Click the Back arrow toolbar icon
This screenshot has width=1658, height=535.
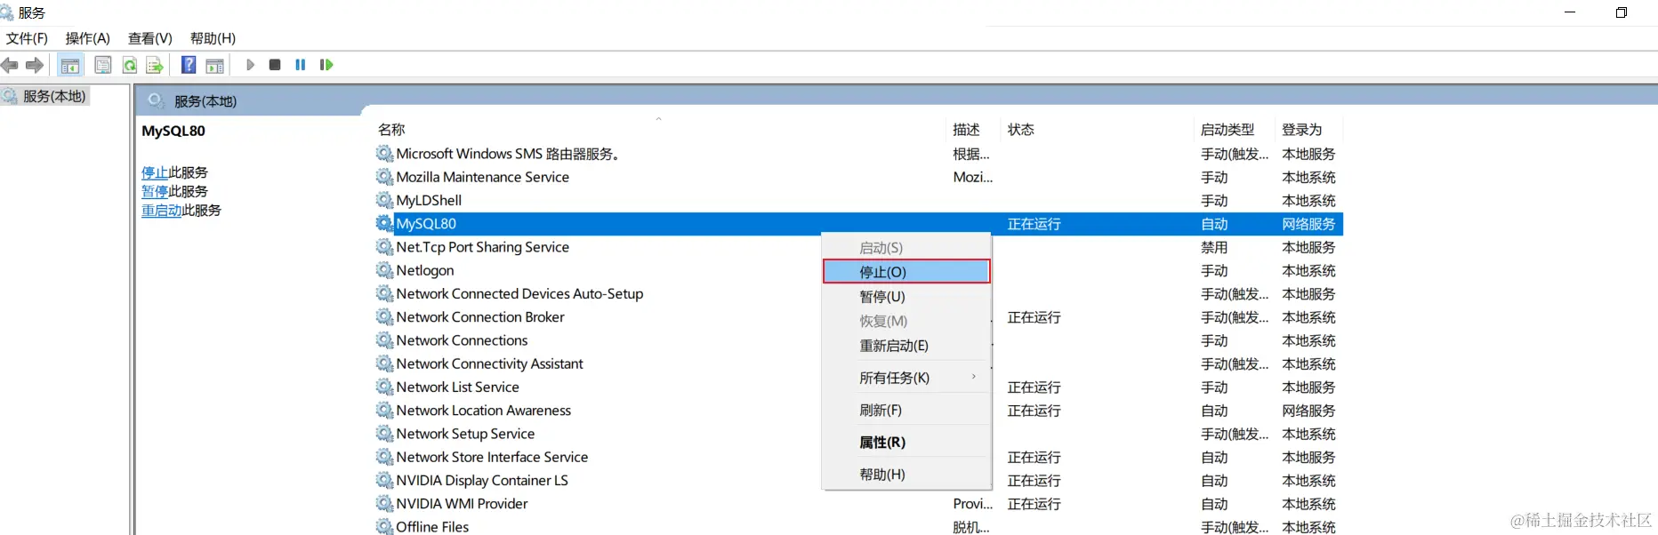pyautogui.click(x=10, y=65)
